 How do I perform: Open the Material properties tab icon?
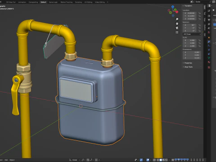click(209, 62)
